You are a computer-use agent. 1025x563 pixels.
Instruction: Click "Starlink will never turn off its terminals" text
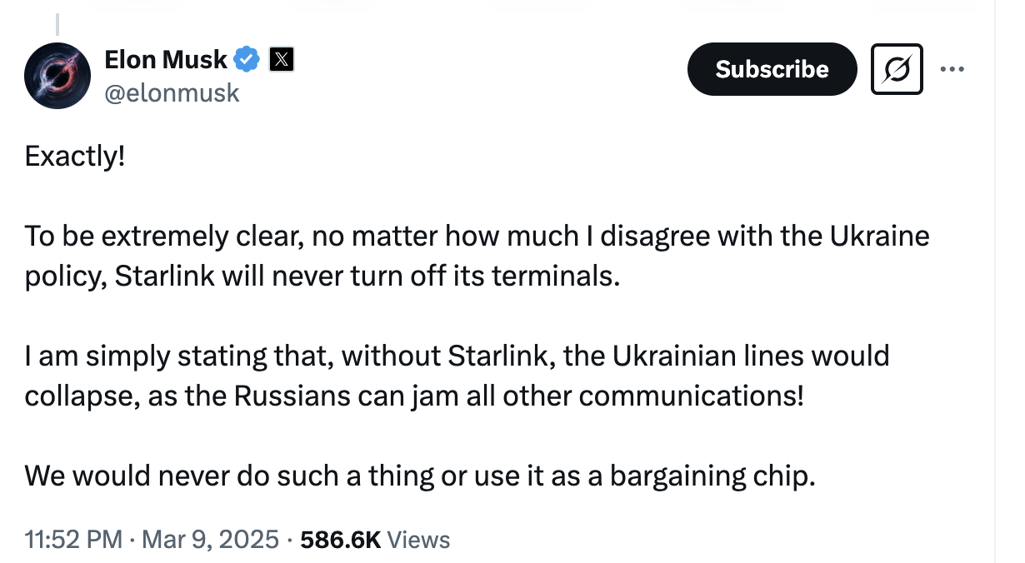point(367,276)
